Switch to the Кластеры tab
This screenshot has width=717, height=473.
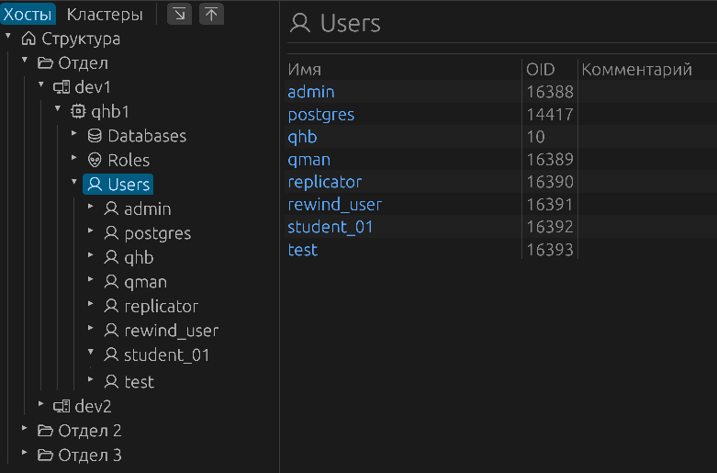coord(105,14)
